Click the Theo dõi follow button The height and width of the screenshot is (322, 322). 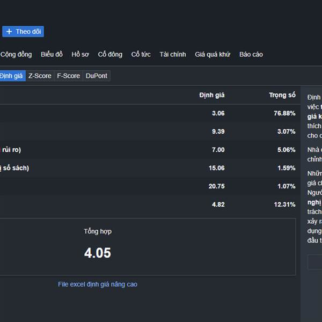tap(23, 32)
